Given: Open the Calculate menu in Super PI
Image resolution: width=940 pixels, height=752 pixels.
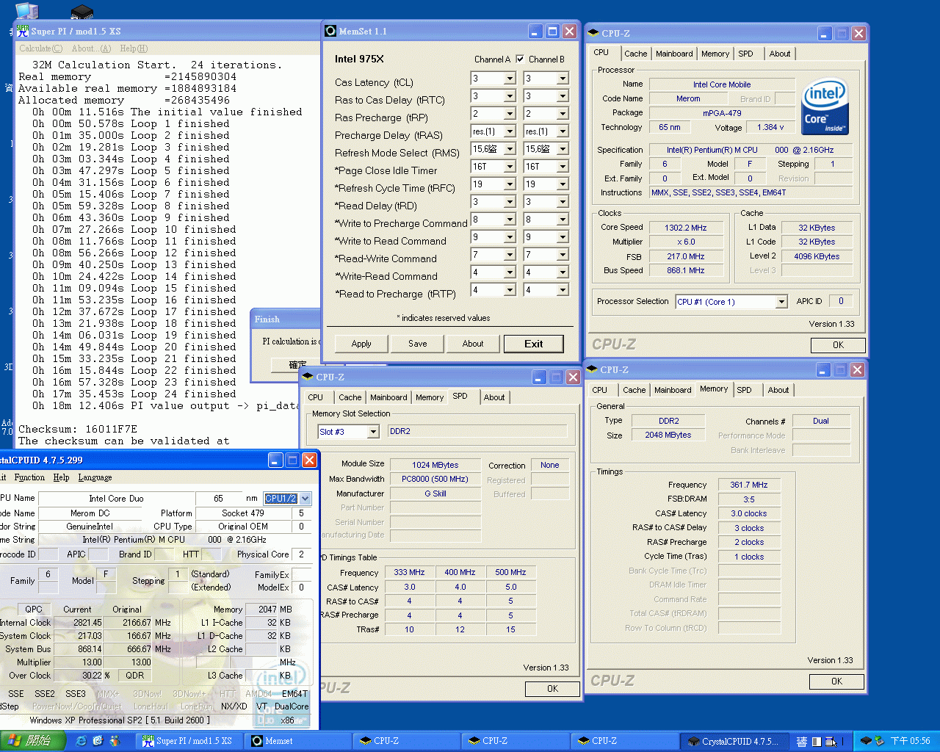Looking at the screenshot, I should tap(40, 48).
